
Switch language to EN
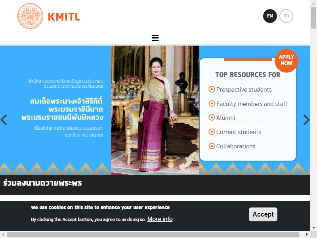(270, 16)
